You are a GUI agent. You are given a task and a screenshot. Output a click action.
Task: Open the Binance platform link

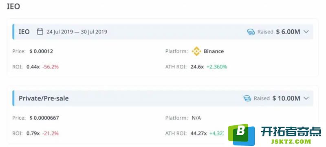pos(214,51)
